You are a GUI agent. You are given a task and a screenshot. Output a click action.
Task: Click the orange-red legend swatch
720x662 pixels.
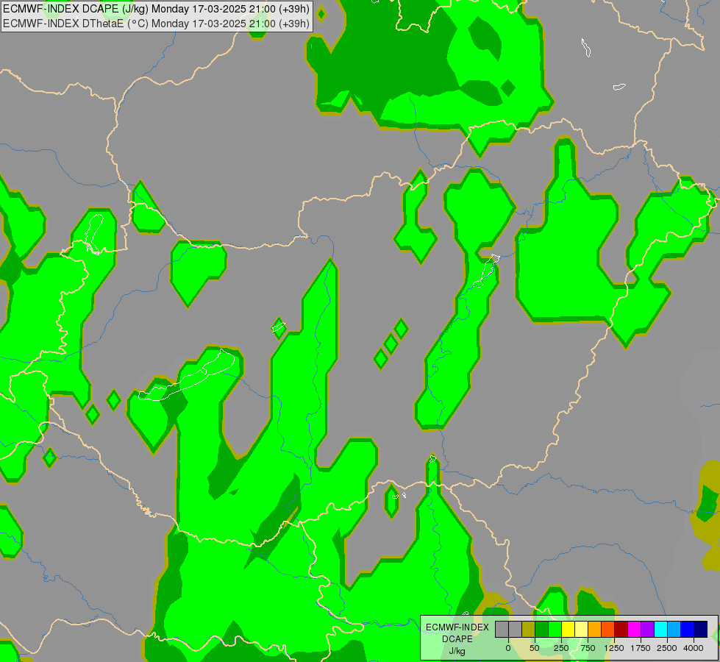coord(607,629)
